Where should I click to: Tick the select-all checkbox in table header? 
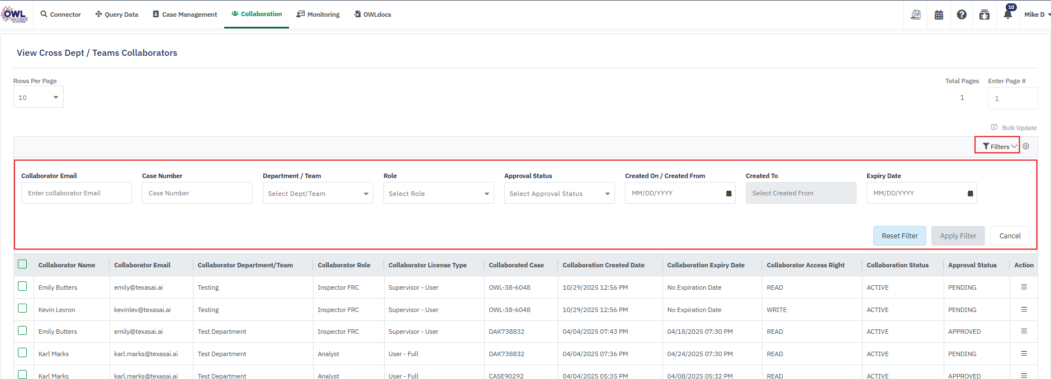point(22,265)
